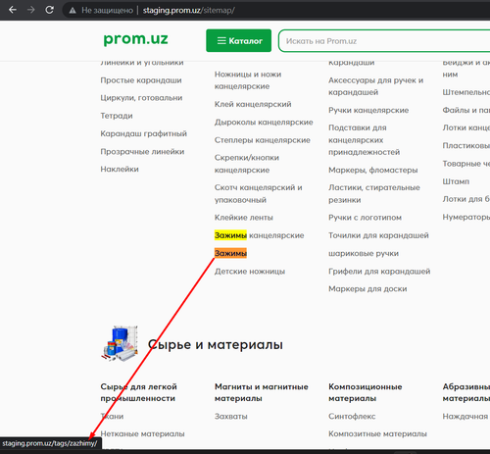
Task: Open Степлеры канцелярские link
Action: 263,140
